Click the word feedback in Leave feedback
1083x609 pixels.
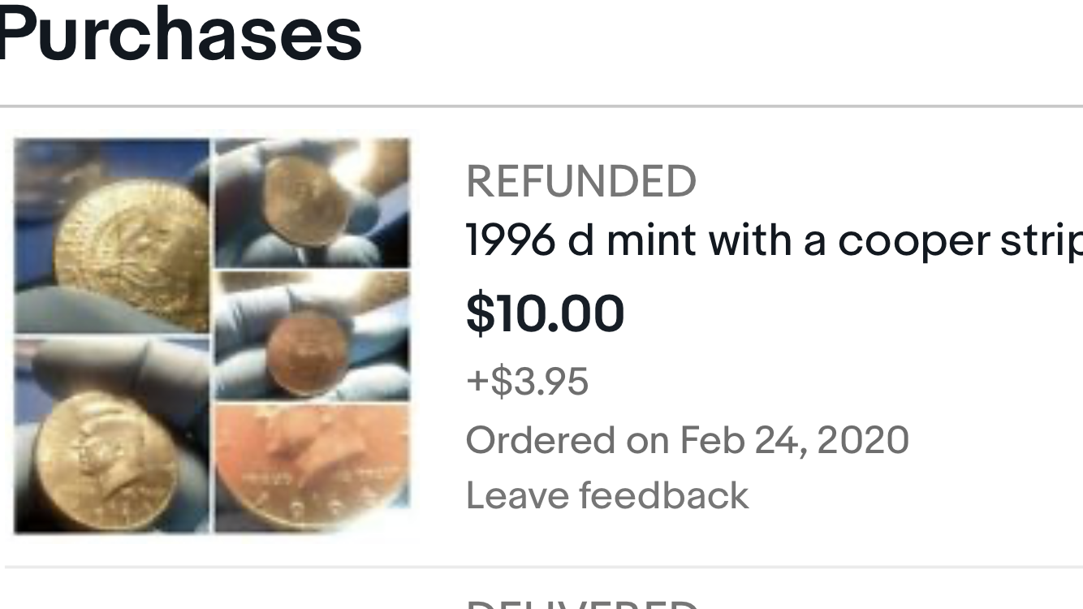coord(662,495)
